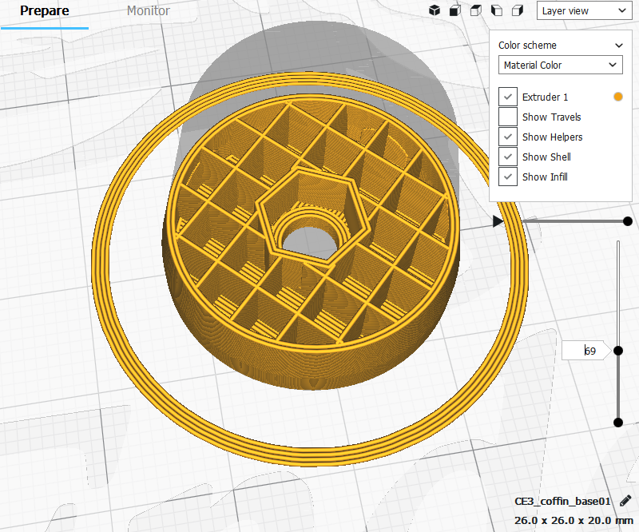639x532 pixels.
Task: Uncheck the Show Infill option
Action: (x=507, y=177)
